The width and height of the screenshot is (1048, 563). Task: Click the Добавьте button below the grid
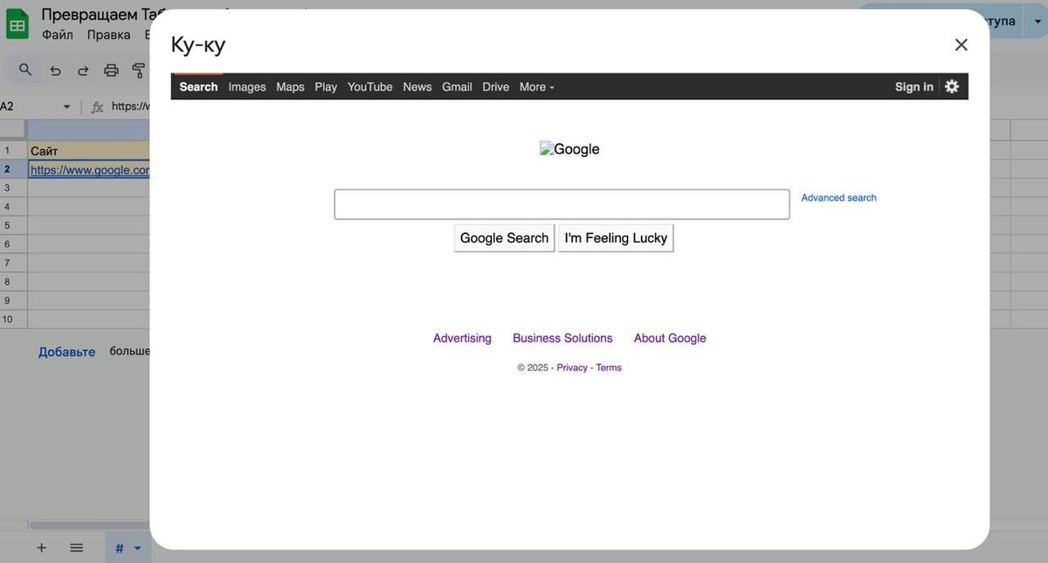66,352
